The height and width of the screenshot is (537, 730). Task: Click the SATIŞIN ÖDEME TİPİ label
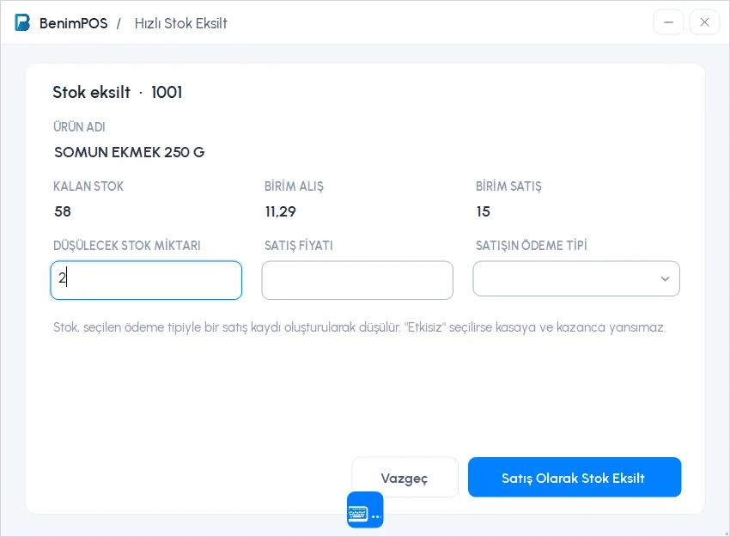[532, 246]
